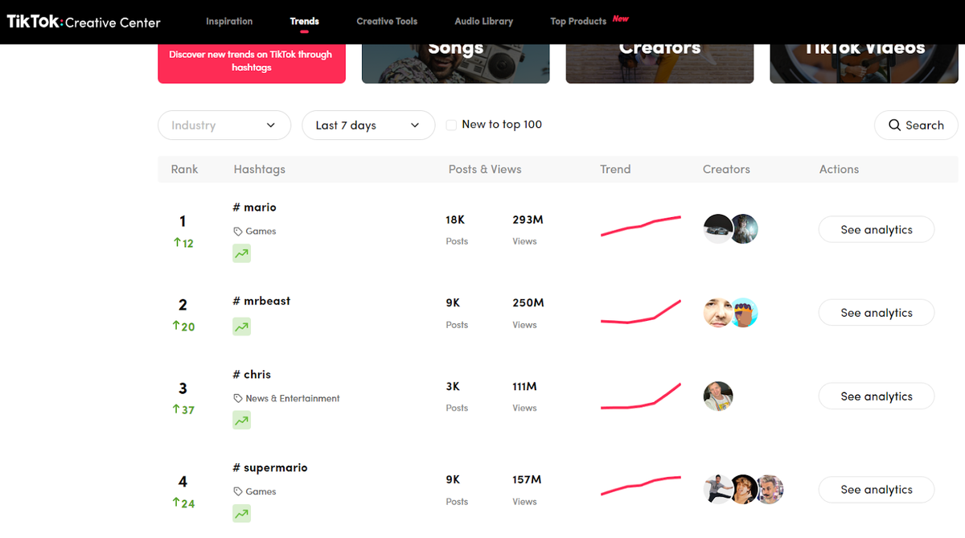Image resolution: width=965 pixels, height=538 pixels.
Task: Click the Rank column header
Action: (185, 170)
